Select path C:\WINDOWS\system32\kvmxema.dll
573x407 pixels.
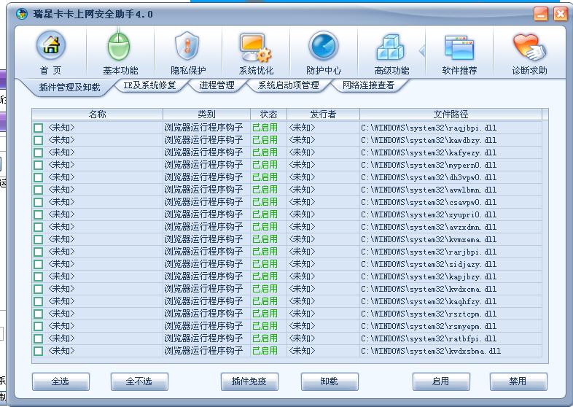(429, 239)
